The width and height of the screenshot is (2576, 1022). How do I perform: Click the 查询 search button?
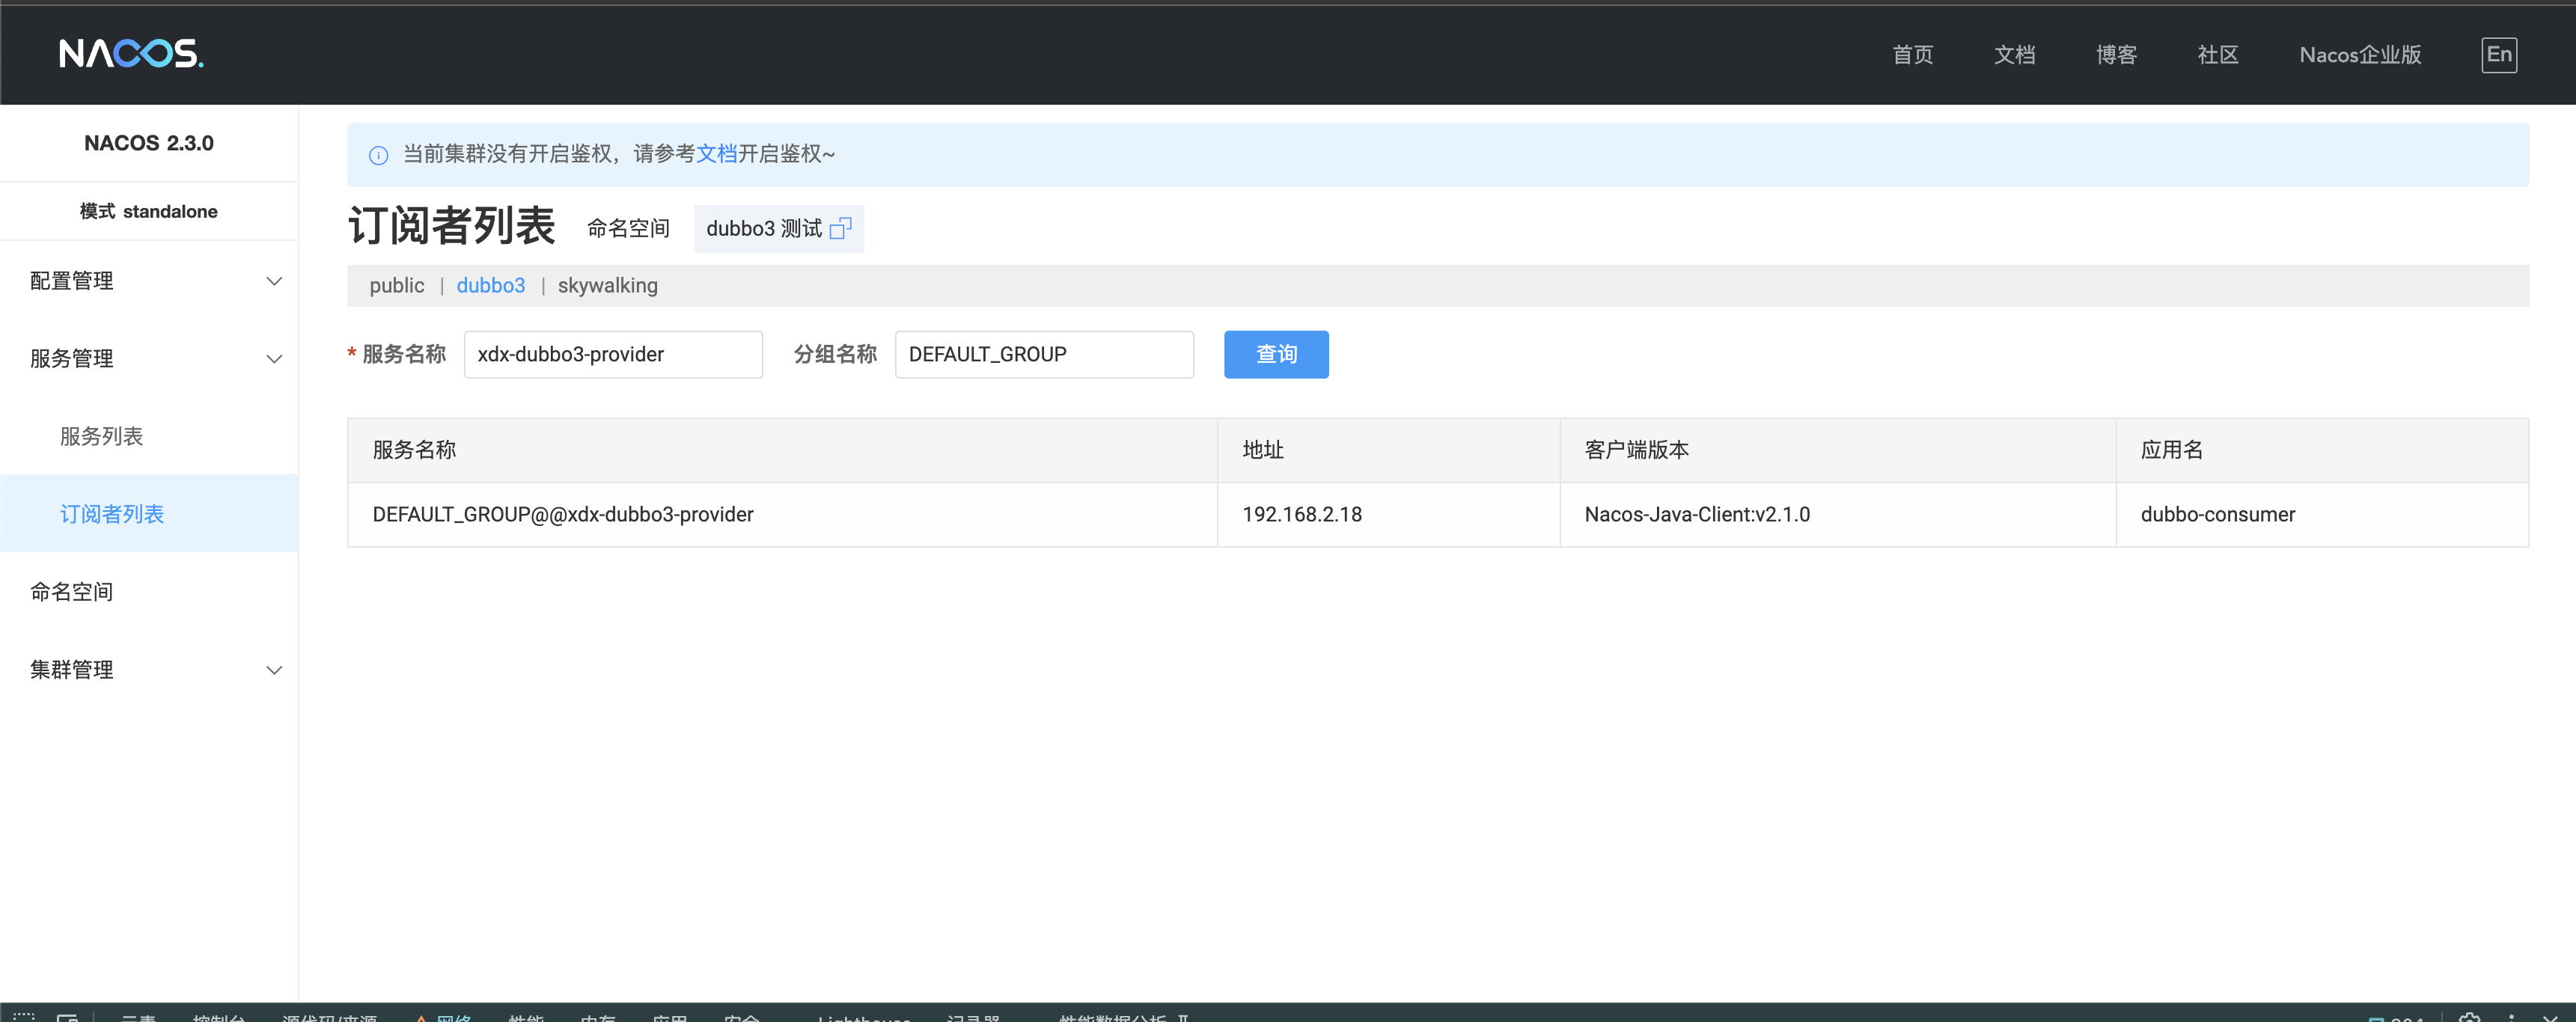click(1275, 355)
